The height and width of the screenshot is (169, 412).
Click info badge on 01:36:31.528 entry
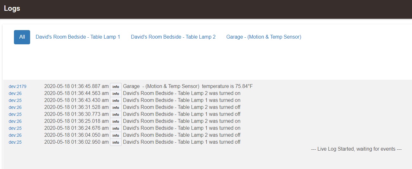tap(116, 108)
